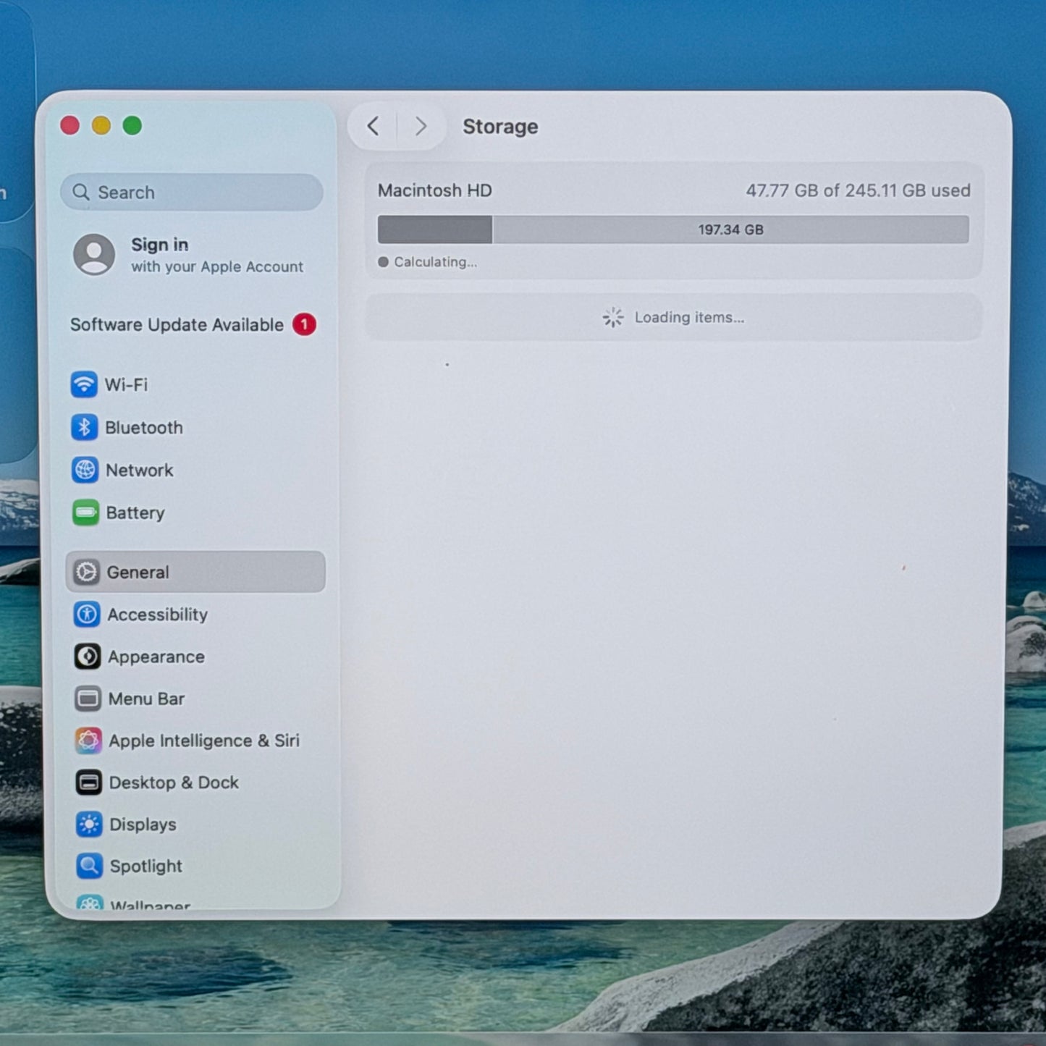Image resolution: width=1046 pixels, height=1046 pixels.
Task: Go forward with the right chevron button
Action: (x=421, y=127)
